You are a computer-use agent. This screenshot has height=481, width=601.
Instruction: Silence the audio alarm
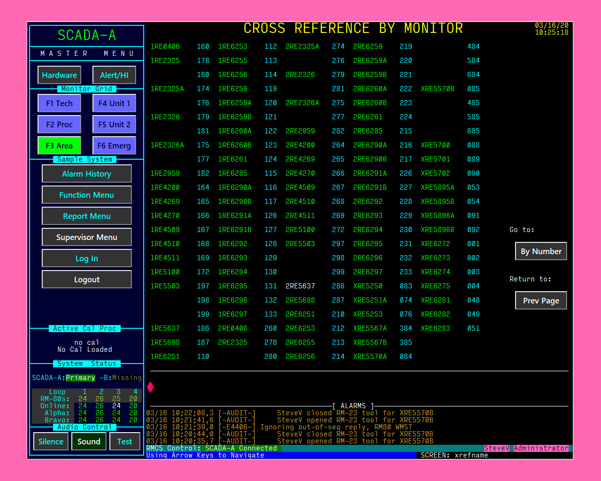[x=51, y=442]
